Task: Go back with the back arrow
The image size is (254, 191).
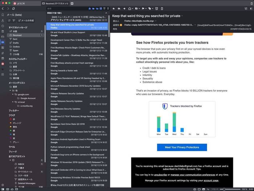Action: 3,9
